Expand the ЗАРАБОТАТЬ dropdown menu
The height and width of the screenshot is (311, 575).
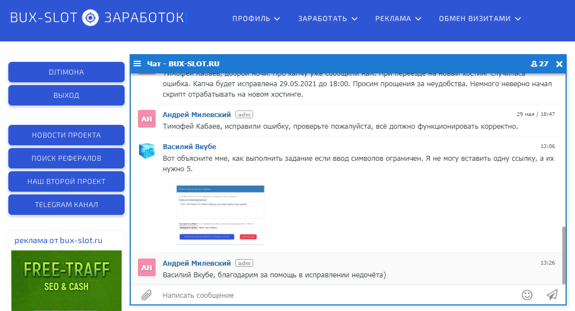[x=327, y=19]
